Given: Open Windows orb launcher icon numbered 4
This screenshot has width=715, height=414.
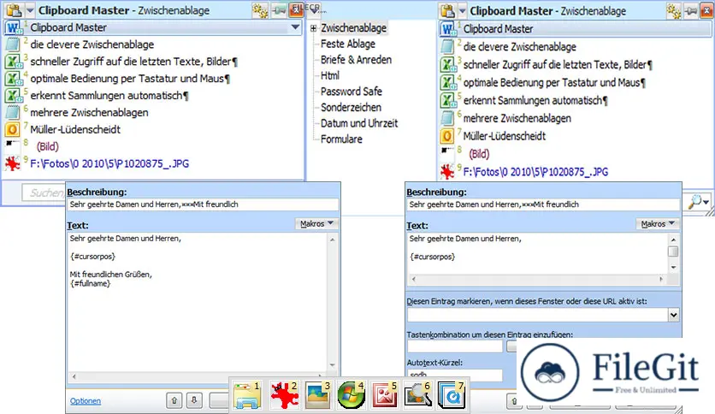Looking at the screenshot, I should [x=351, y=395].
